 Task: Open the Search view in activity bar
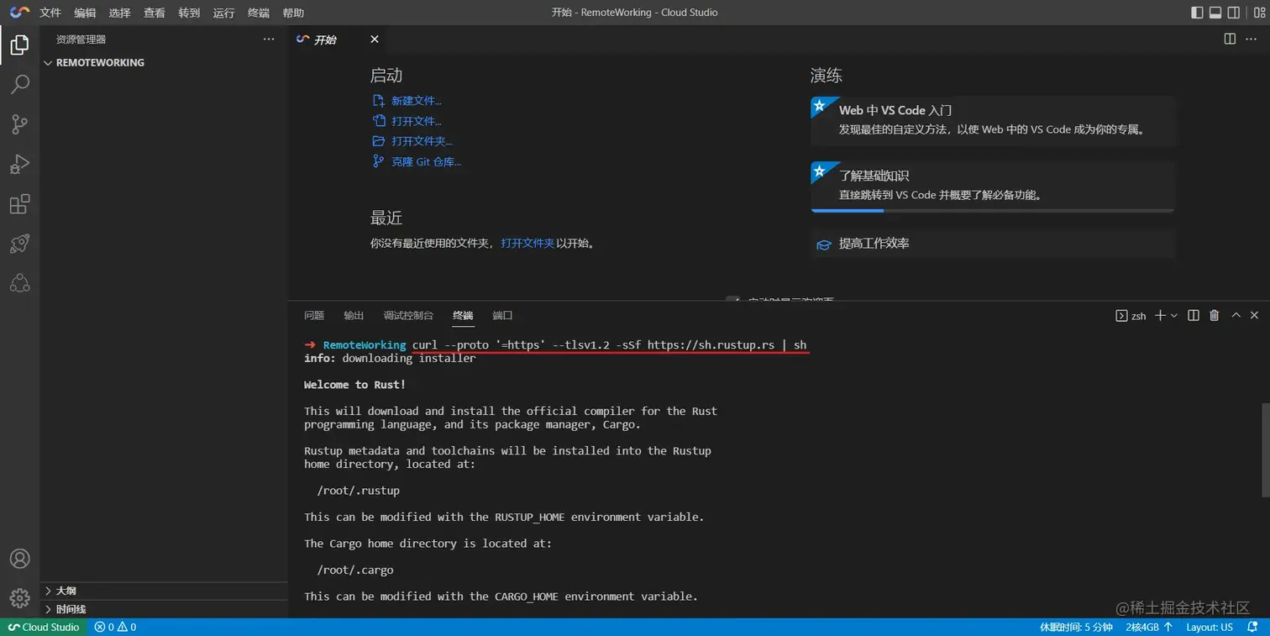click(19, 84)
